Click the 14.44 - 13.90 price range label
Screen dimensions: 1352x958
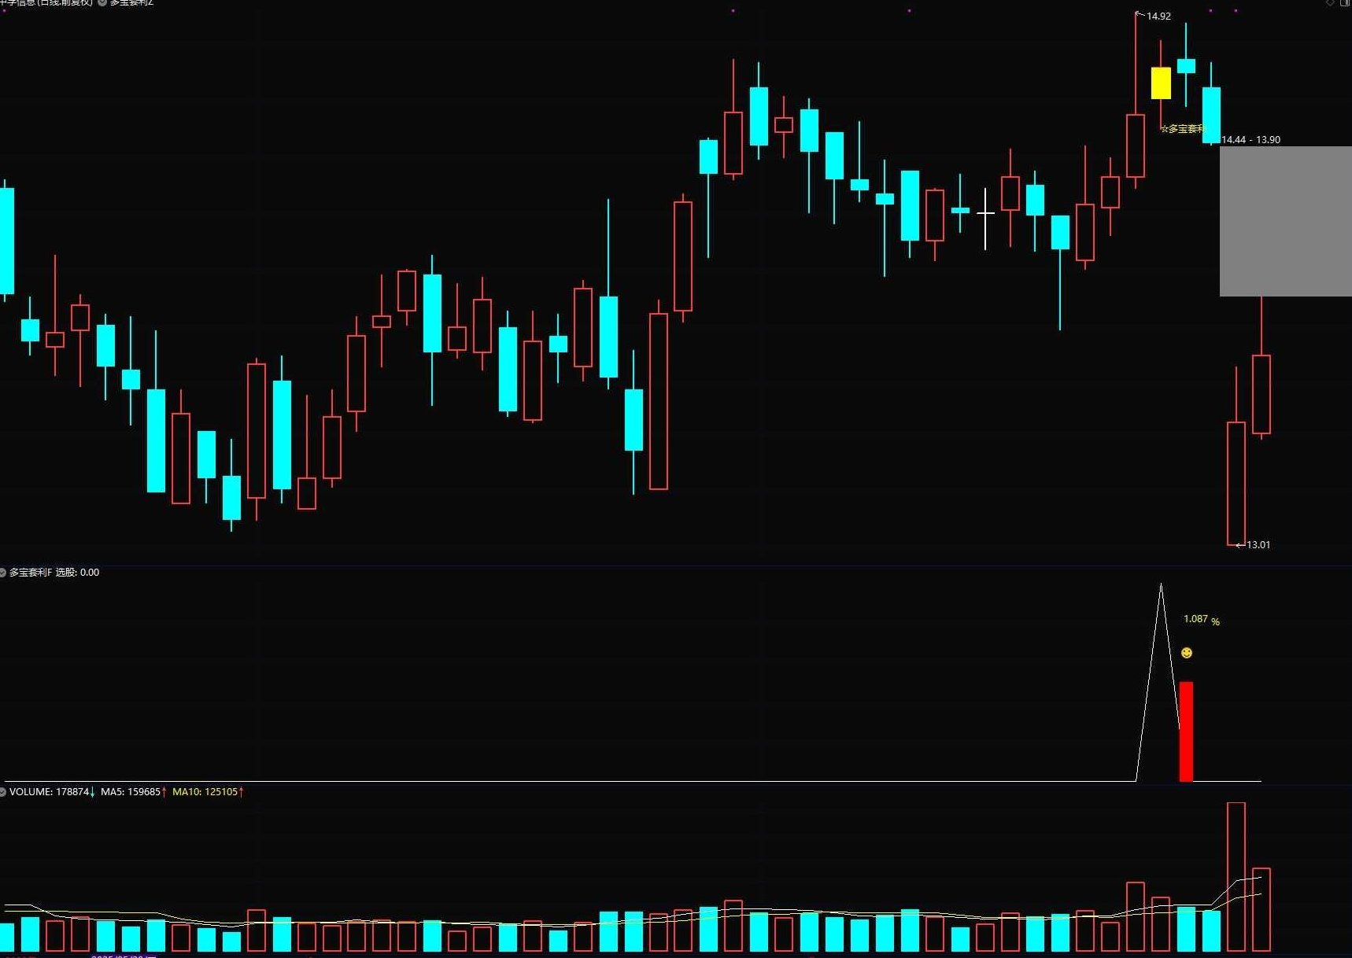click(1250, 140)
